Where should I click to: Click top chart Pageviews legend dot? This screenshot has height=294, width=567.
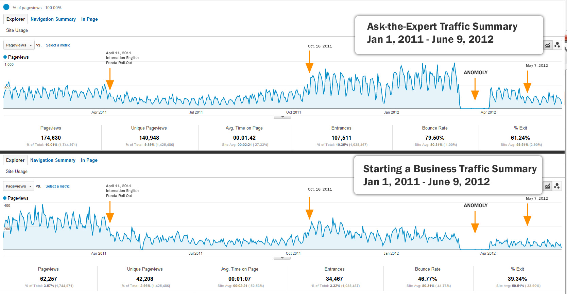pyautogui.click(x=5, y=57)
